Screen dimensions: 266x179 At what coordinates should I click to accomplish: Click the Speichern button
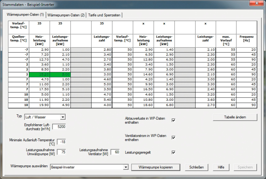(245, 167)
